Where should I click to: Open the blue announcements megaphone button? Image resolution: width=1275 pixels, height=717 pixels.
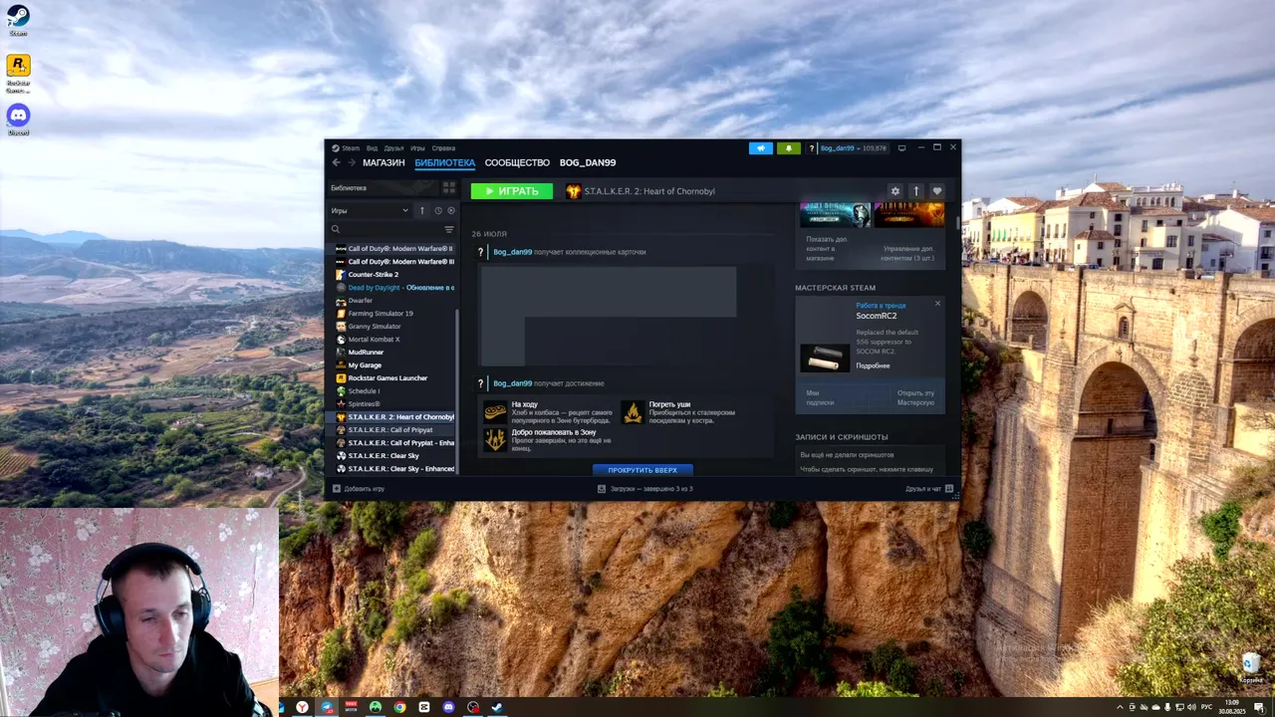tap(761, 148)
